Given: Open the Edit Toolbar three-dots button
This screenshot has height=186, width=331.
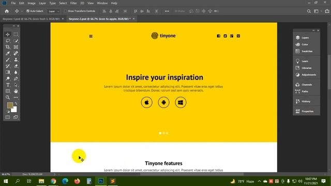Looking at the screenshot, I should coord(16,98).
